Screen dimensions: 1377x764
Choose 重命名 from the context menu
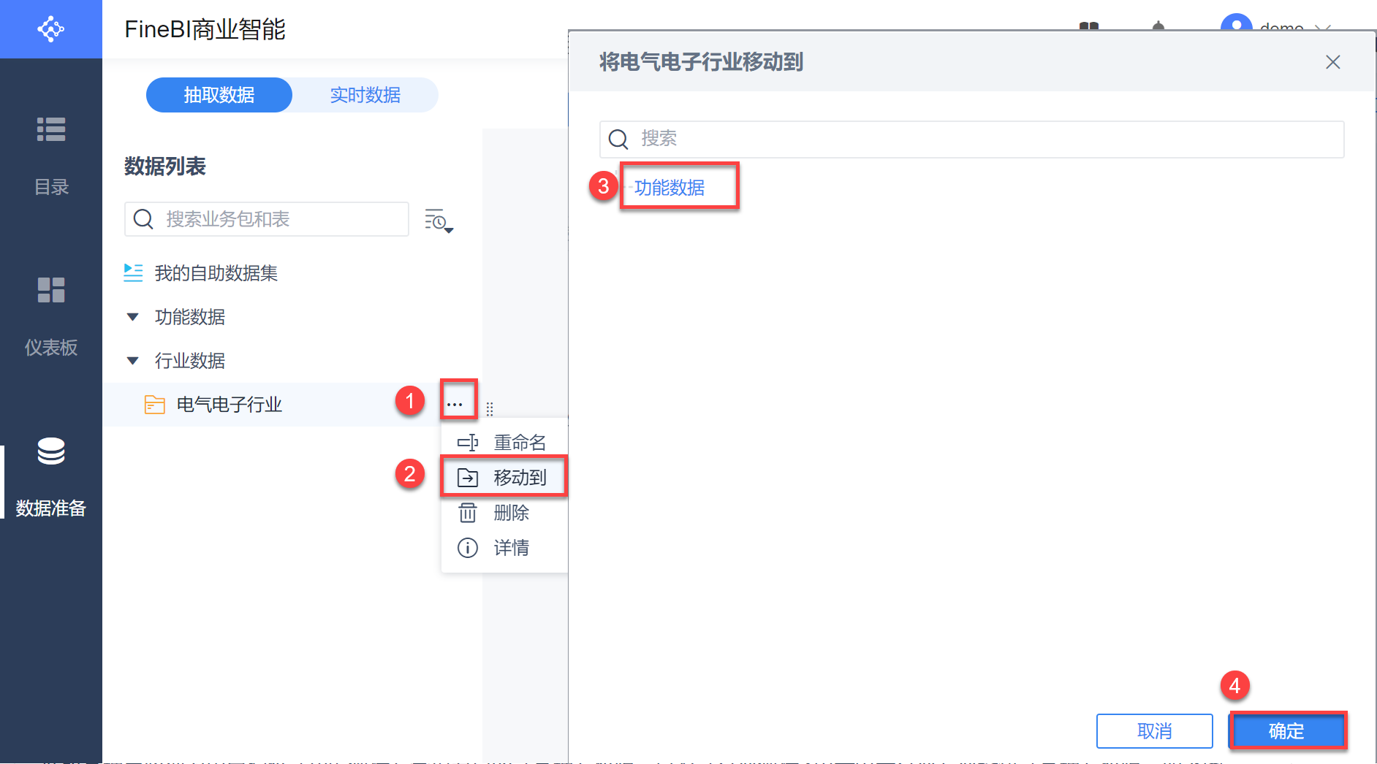click(519, 443)
